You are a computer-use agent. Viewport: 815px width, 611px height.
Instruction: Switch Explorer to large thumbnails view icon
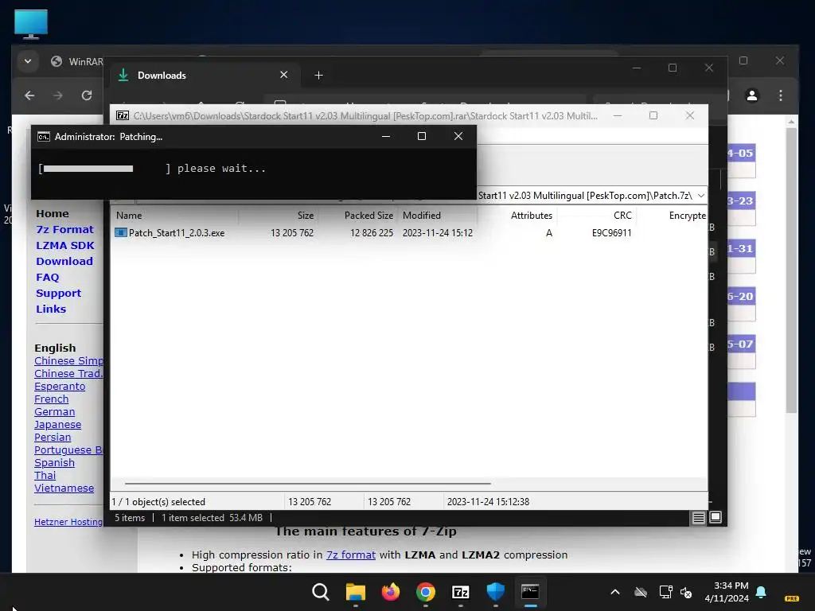716,517
